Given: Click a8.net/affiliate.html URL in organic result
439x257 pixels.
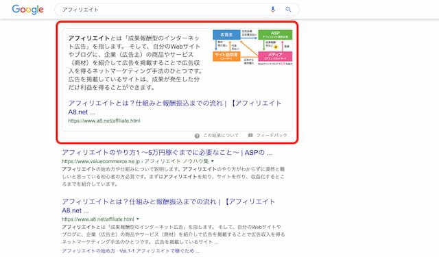Looking at the screenshot, I should [x=98, y=219].
